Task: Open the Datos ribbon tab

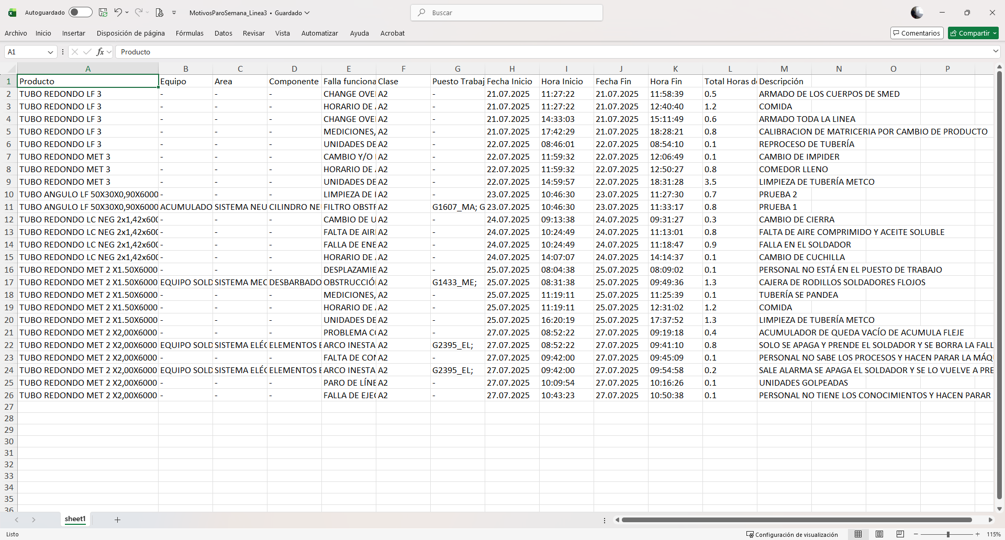Action: click(x=223, y=33)
